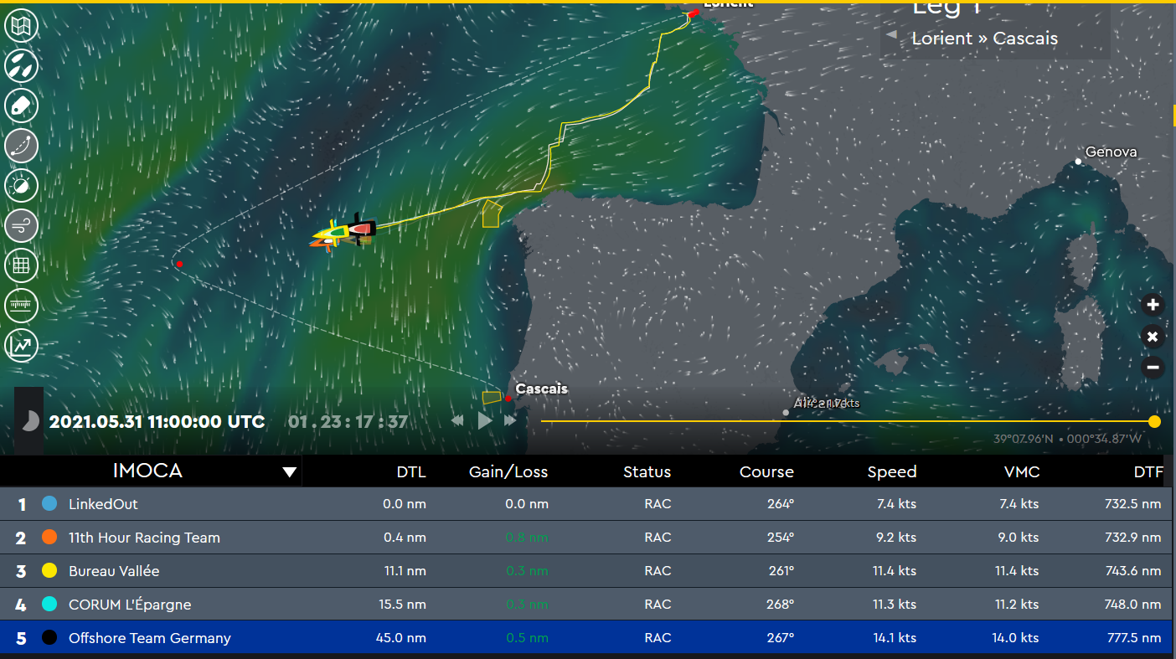
Task: Click the elapsed time 01.23:17:37
Action: point(348,422)
